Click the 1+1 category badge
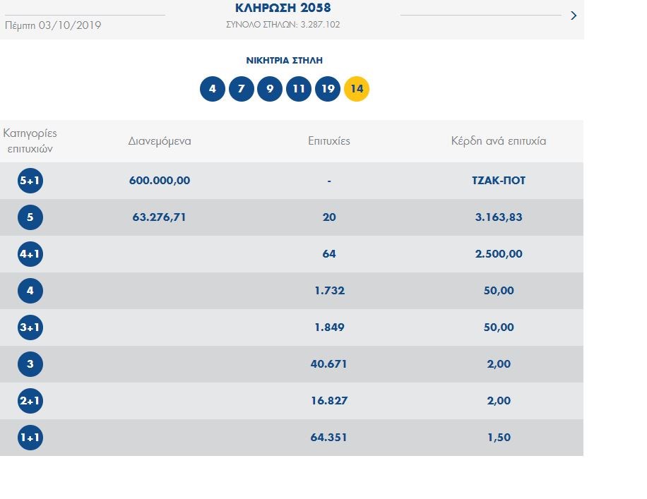 (30, 438)
